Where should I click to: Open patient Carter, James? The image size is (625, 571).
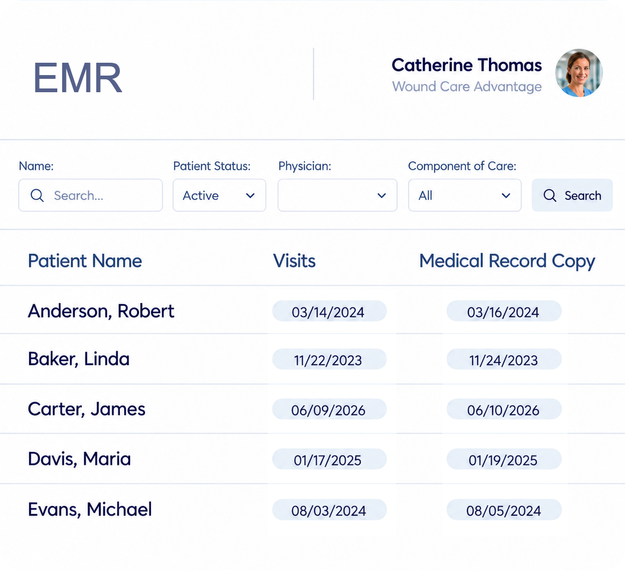[x=87, y=410]
